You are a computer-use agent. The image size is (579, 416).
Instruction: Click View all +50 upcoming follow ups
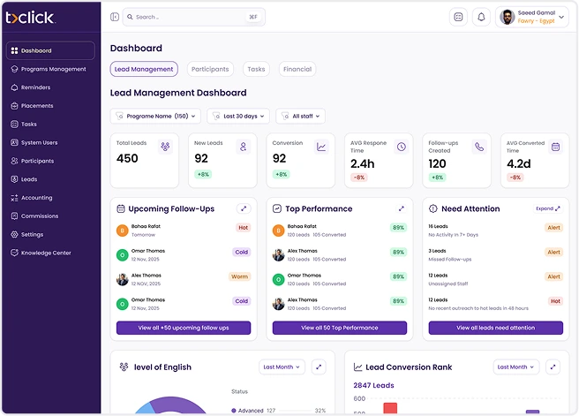coord(184,328)
